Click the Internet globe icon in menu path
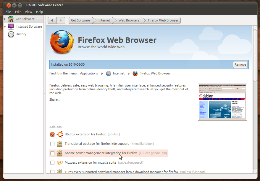 [x=108, y=73]
